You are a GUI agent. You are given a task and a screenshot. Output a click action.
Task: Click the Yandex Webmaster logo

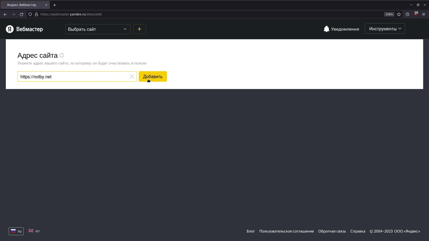[x=24, y=29]
